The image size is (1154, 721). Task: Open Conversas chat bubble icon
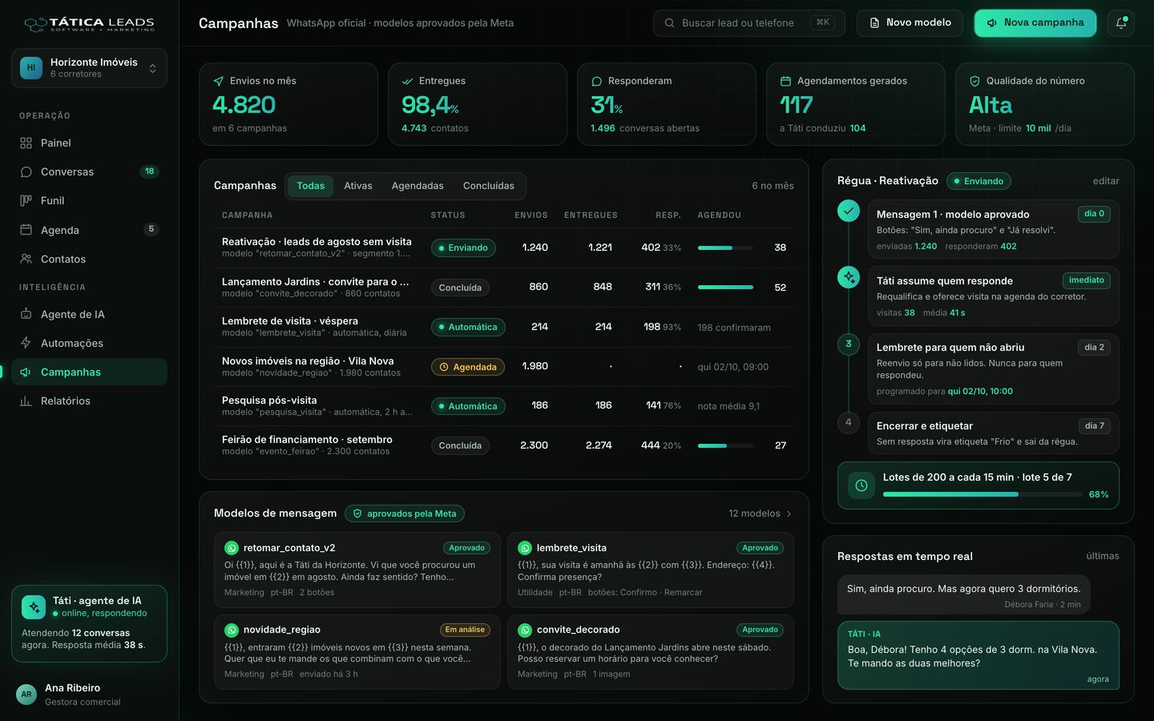[x=26, y=172]
